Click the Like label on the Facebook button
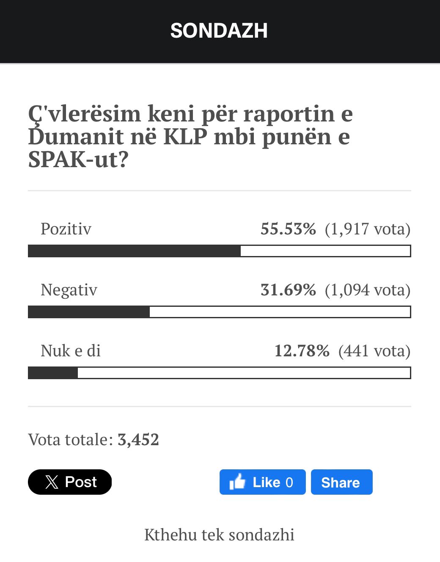The height and width of the screenshot is (562, 440). point(267,482)
